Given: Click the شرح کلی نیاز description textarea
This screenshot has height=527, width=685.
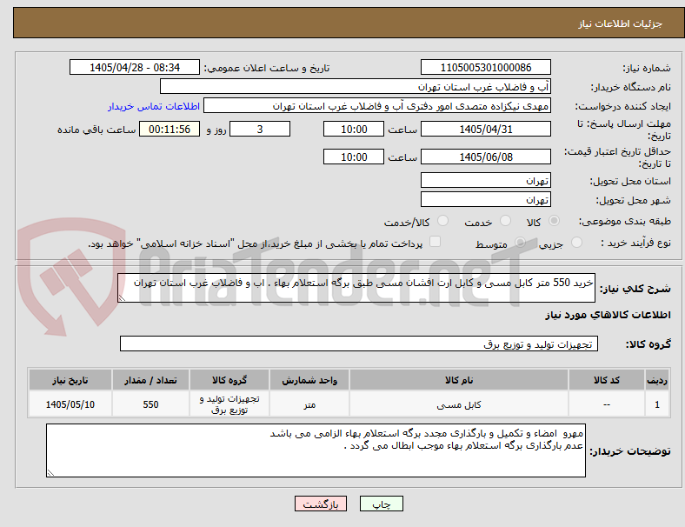Looking at the screenshot, I should point(356,288).
